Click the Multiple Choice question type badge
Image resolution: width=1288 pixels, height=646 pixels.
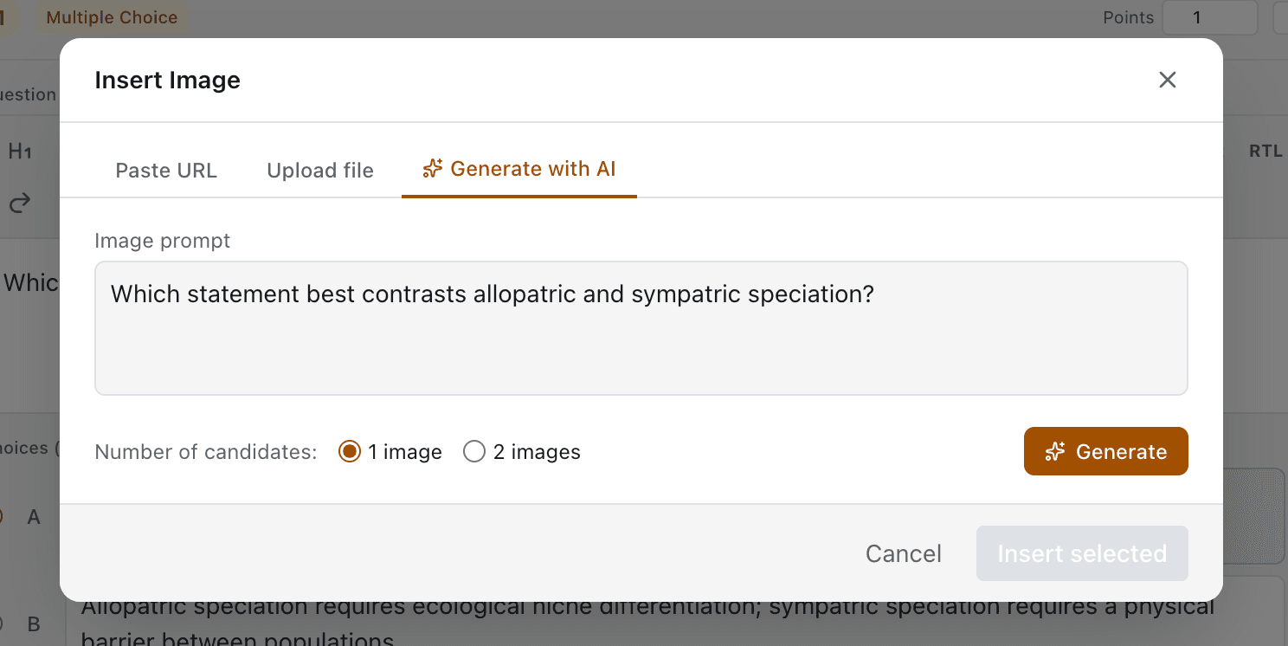tap(112, 17)
